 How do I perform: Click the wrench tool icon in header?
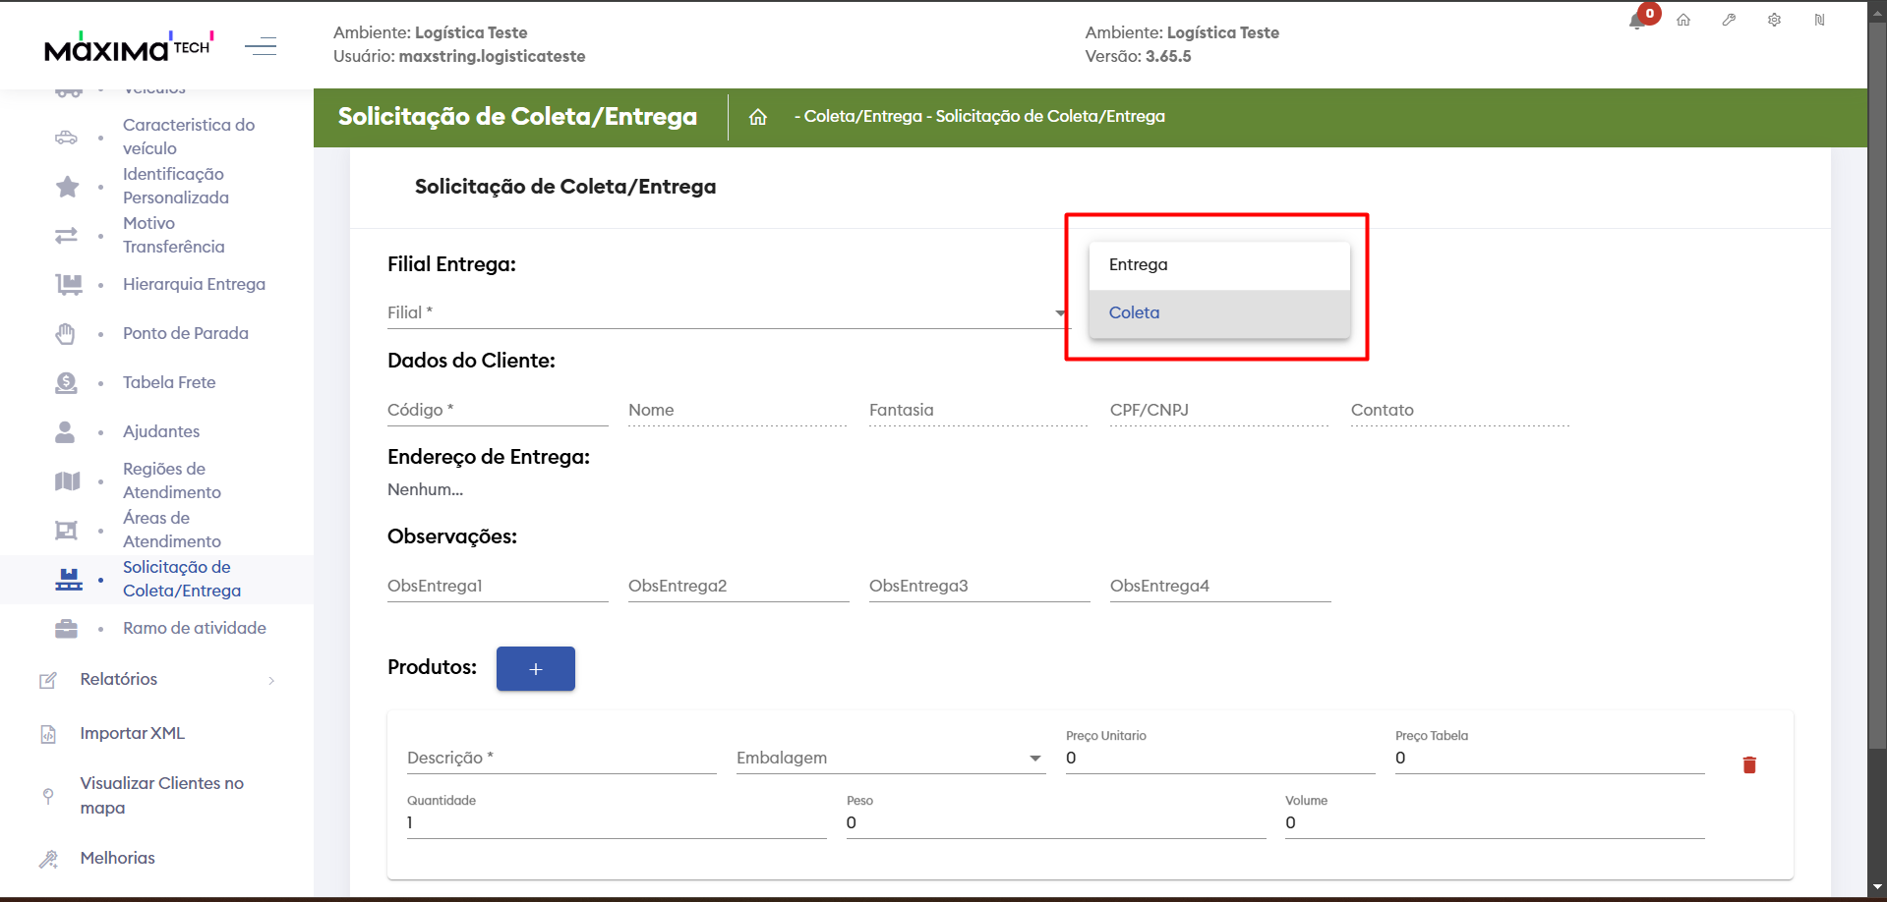pos(1729,20)
